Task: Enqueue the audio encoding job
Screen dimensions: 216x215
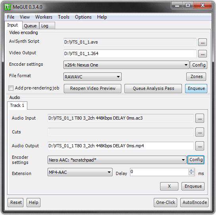Action: pyautogui.click(x=193, y=186)
